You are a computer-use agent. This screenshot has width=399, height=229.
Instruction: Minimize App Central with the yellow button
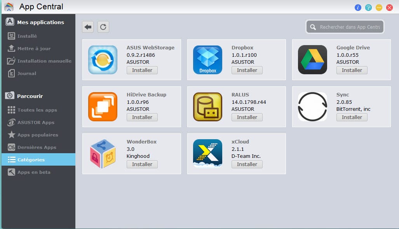[x=379, y=7]
